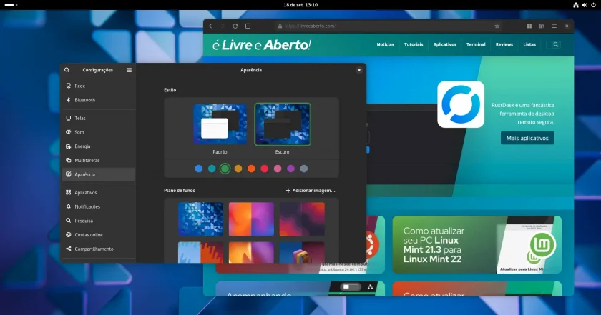Viewport: 601px width, 315px height.
Task: Open Tutoriais on the website menu
Action: [414, 44]
